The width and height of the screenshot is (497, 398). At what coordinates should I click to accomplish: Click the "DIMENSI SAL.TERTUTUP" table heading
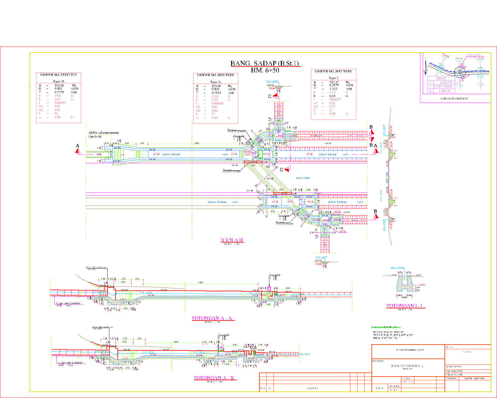(x=58, y=75)
